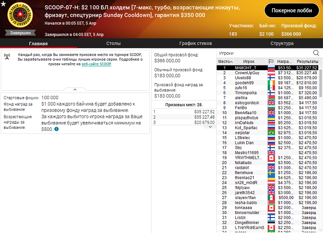Click the player search magnifier icon
This screenshot has width=323, height=233.
316,53
